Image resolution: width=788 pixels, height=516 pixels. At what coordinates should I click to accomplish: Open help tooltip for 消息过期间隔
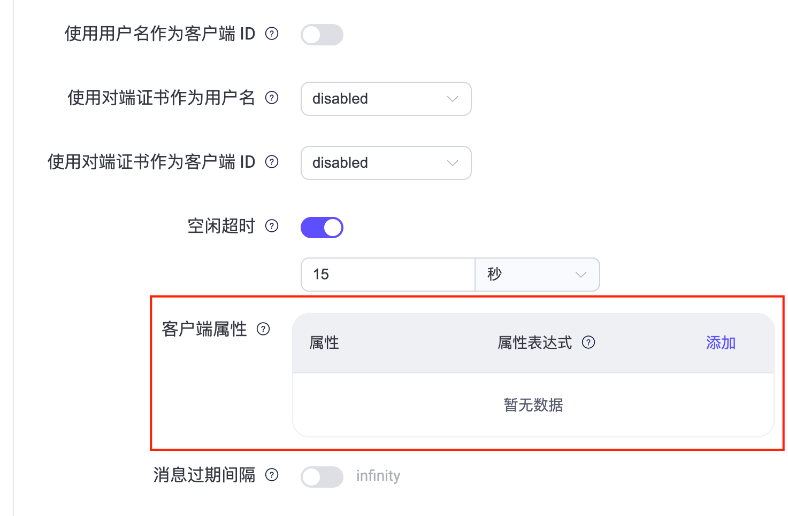tap(272, 475)
